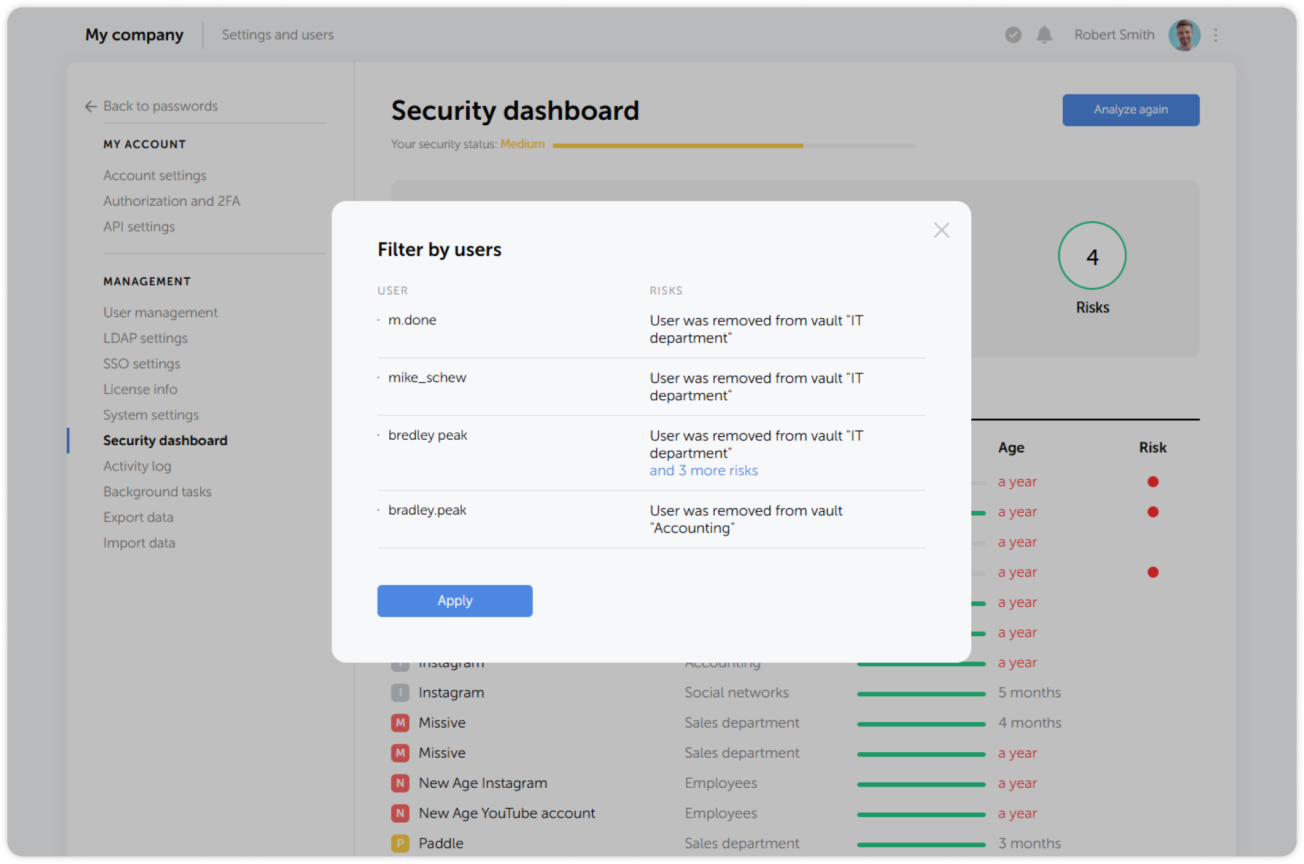Click the Risks circle showing 4
Screen dimensions: 1304x864
1092,255
